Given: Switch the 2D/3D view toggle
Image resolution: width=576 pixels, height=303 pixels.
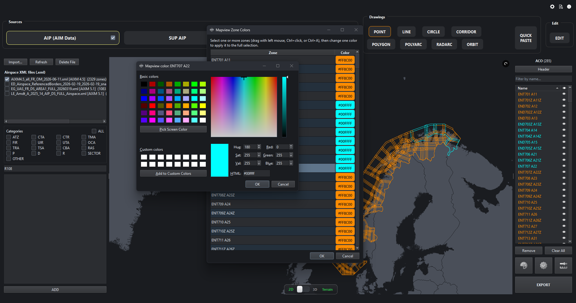Looking at the screenshot, I should 303,289.
